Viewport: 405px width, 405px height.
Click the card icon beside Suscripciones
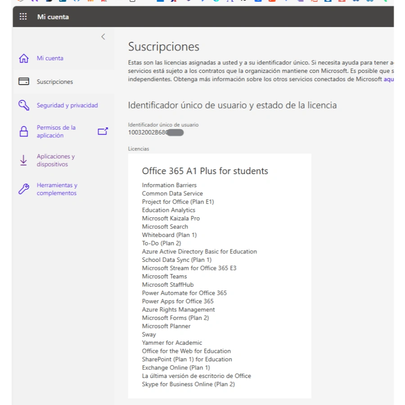click(24, 82)
